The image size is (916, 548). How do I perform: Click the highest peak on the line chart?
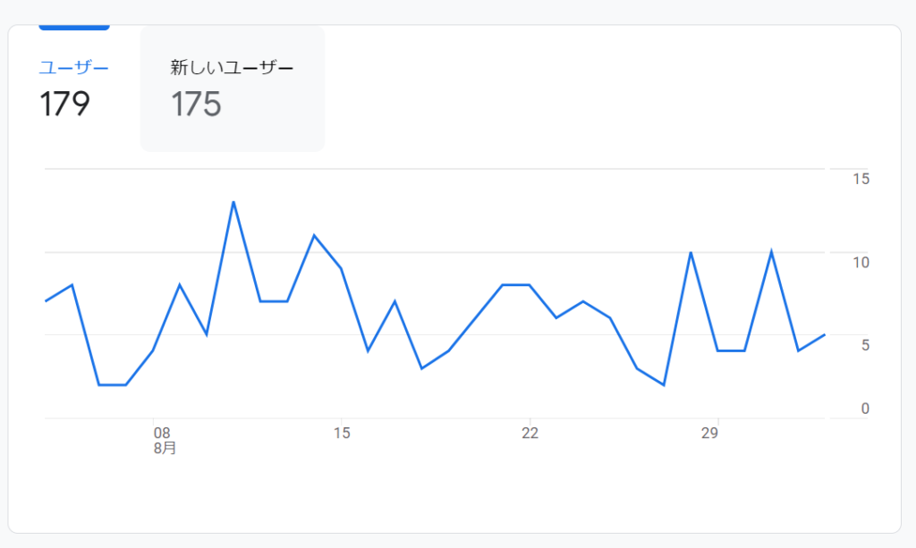point(233,202)
